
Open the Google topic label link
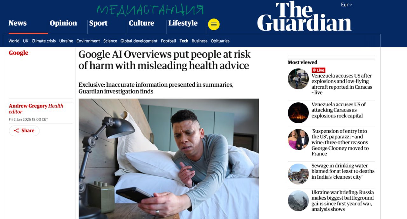point(18,53)
